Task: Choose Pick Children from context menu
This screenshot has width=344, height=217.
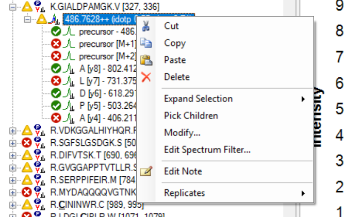Action: click(x=191, y=115)
